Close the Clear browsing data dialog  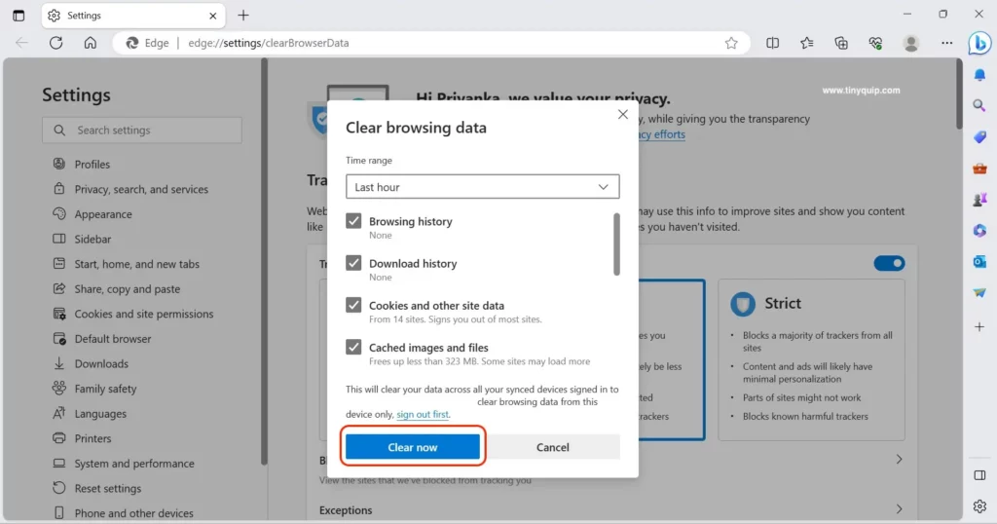click(x=622, y=115)
